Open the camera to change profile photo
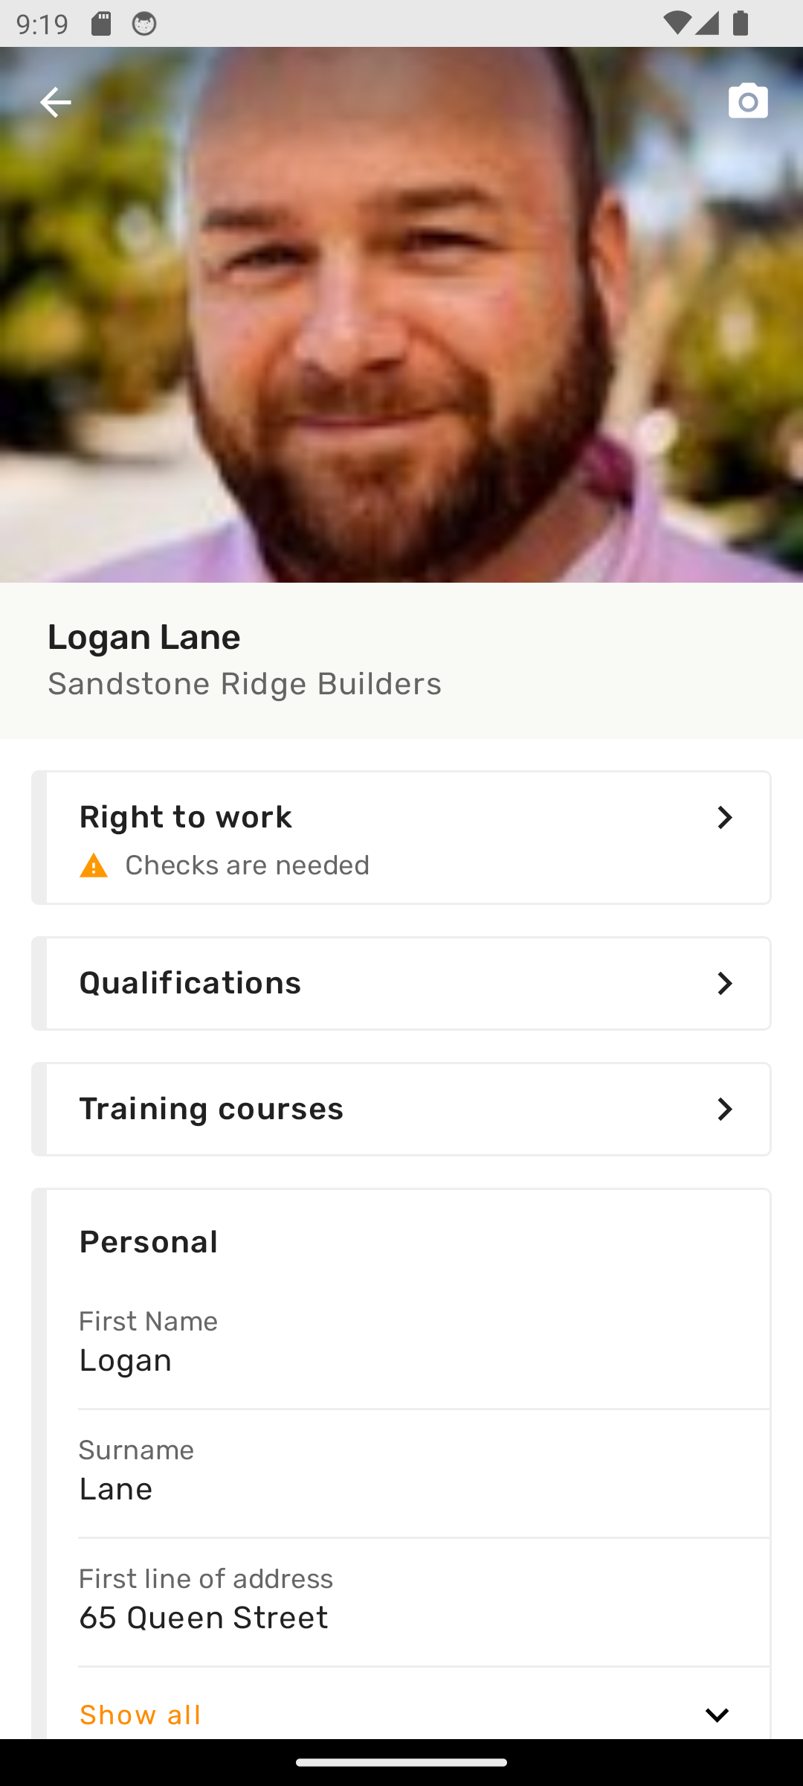This screenshot has height=1786, width=803. (x=747, y=101)
